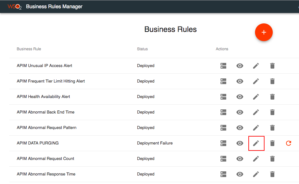Viewport: 299px width, 184px height.
Task: Delete the APIM Frequent Tier Limit Hitting Alert
Action: tap(272, 81)
